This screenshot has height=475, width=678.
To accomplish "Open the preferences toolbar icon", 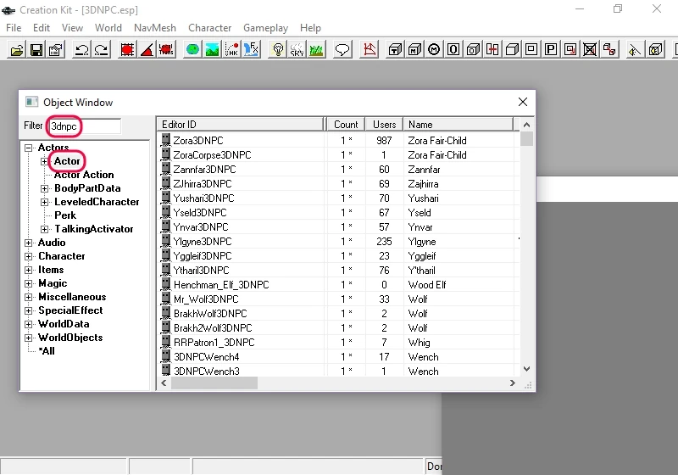I will [x=56, y=50].
